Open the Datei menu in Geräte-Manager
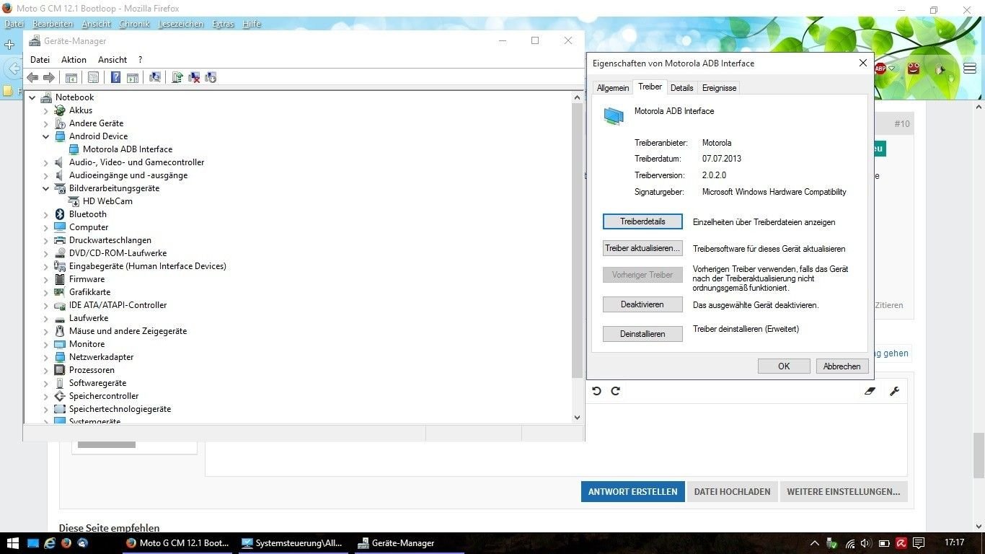The image size is (985, 554). [x=40, y=60]
